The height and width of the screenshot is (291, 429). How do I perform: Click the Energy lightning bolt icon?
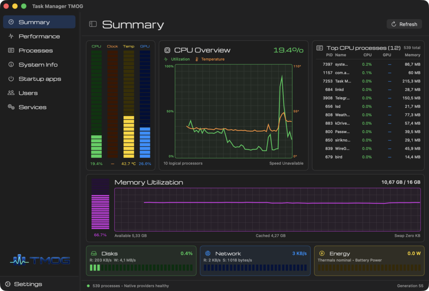pyautogui.click(x=322, y=253)
